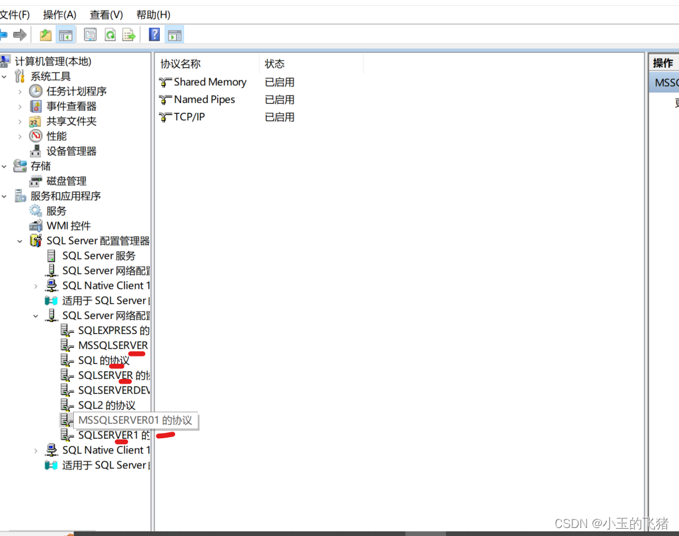679x536 pixels.
Task: Click the Back navigation arrow icon
Action: pyautogui.click(x=4, y=34)
